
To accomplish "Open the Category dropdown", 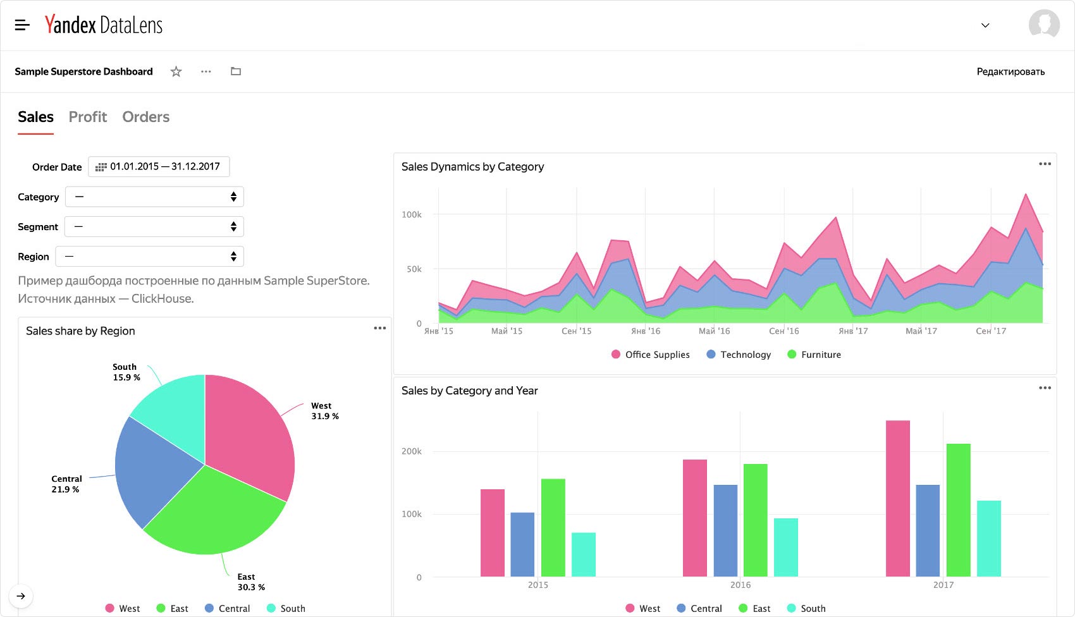I will [x=154, y=197].
